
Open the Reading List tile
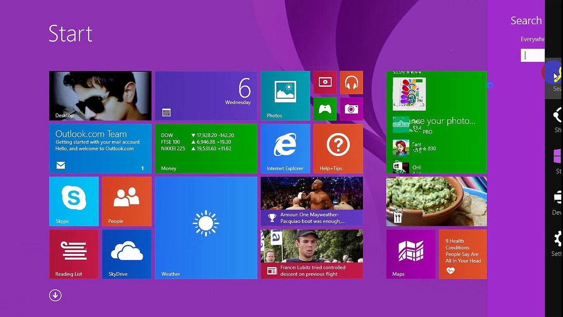(74, 254)
